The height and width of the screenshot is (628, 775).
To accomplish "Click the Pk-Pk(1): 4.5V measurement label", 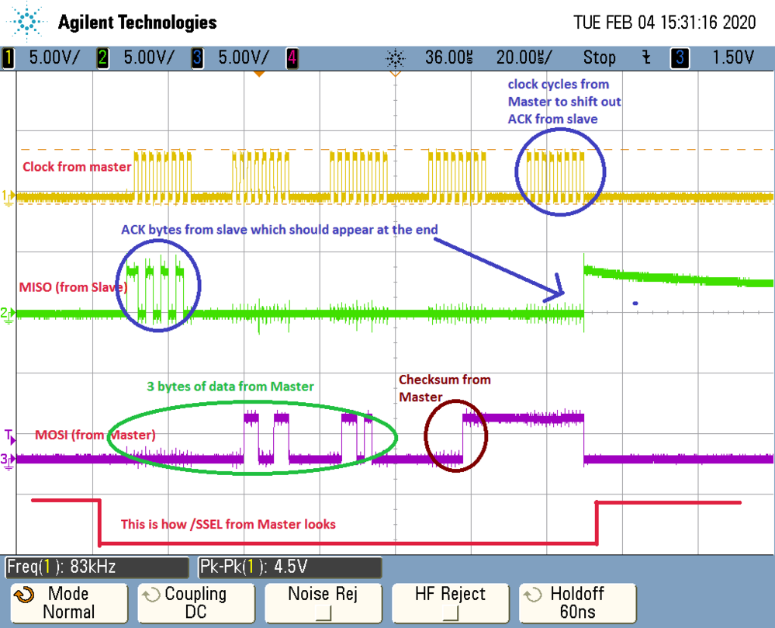I will coord(287,567).
